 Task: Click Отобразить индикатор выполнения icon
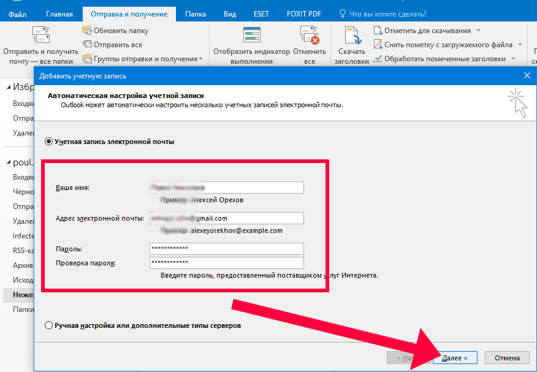point(252,36)
